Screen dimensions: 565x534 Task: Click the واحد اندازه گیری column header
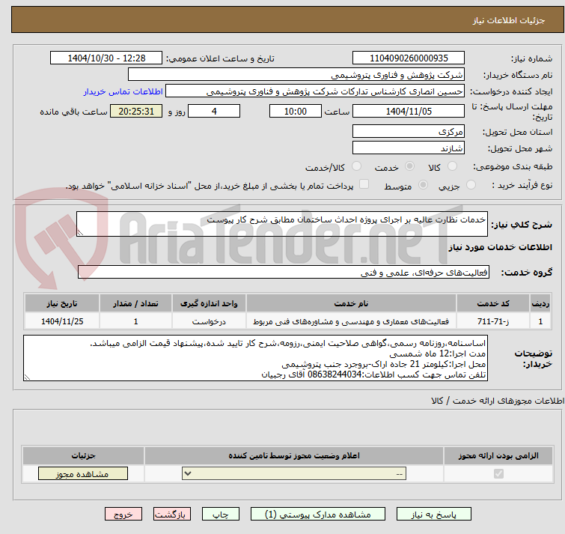tap(209, 303)
